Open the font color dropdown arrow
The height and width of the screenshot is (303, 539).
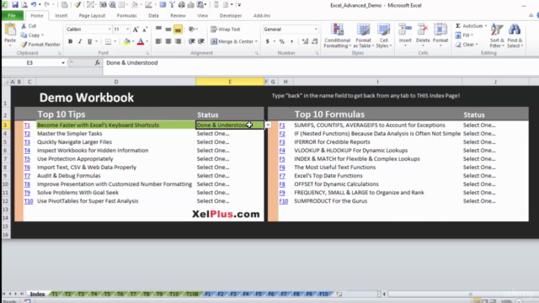147,41
